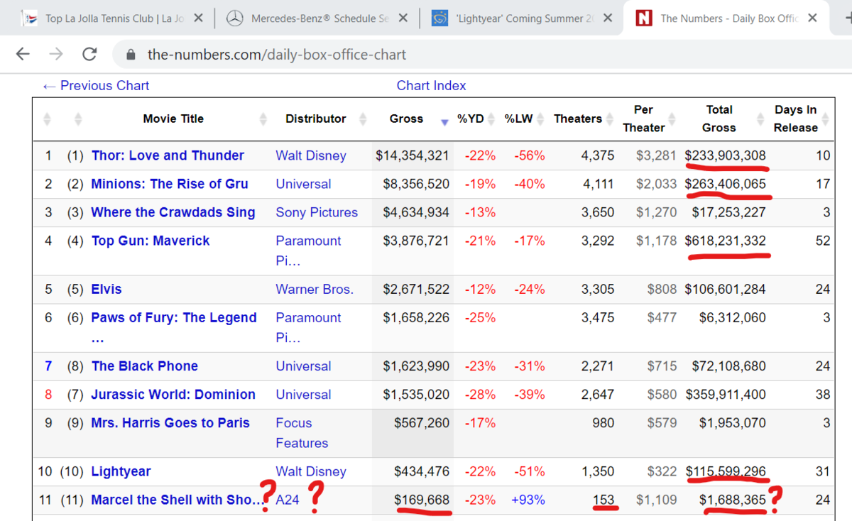Open the Chart Index link

[431, 86]
